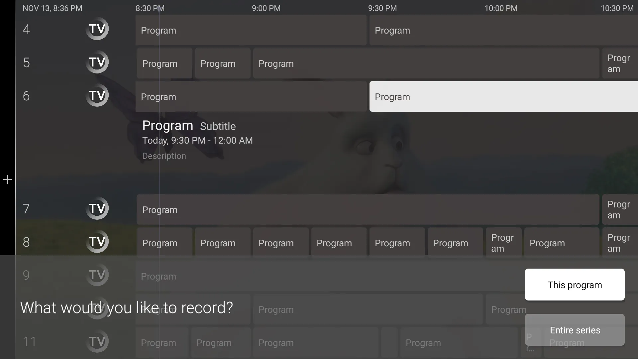Click the TV icon for channel 6
Viewport: 638px width, 359px height.
[97, 95]
